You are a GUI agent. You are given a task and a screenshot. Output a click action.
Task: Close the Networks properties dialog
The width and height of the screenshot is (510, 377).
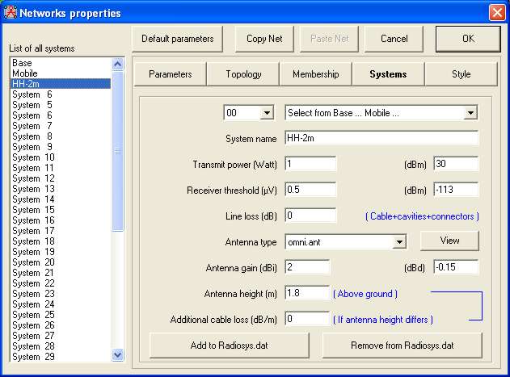point(496,12)
